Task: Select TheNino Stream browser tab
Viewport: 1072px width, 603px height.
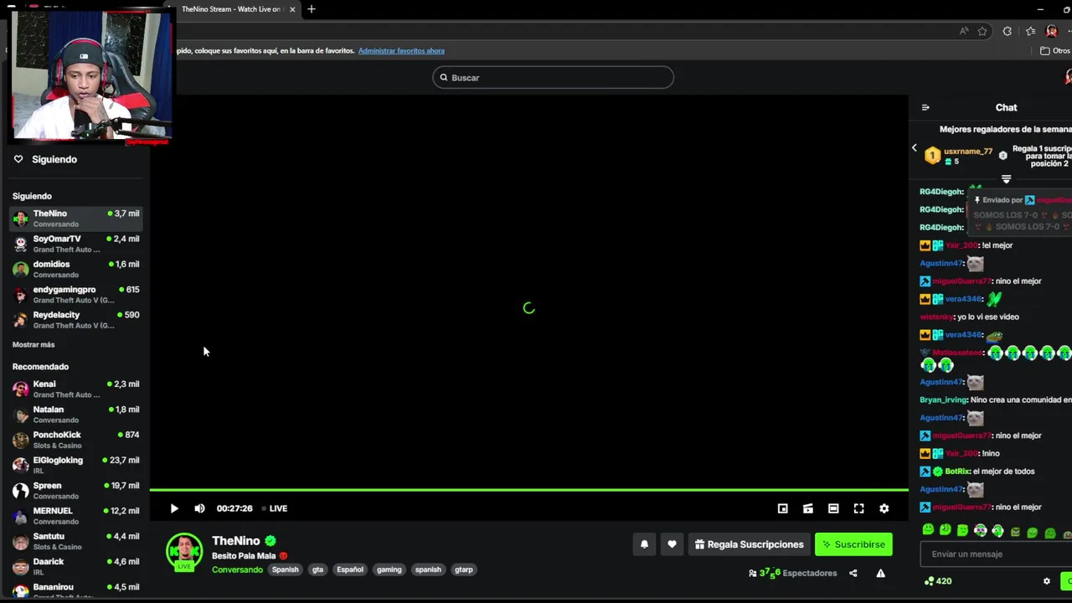Action: (230, 9)
